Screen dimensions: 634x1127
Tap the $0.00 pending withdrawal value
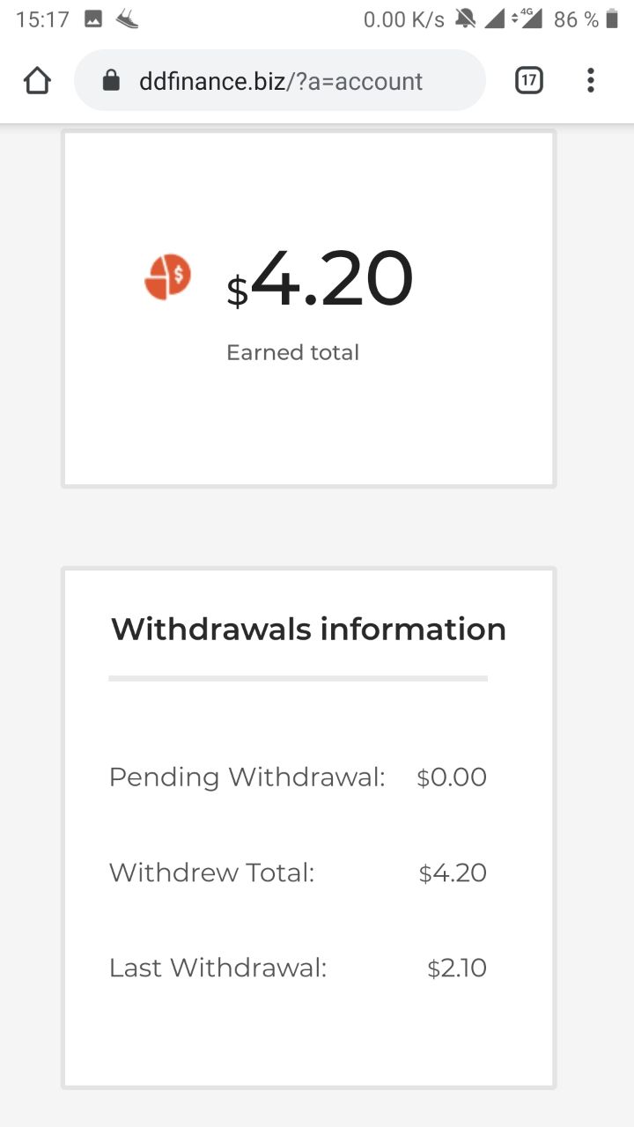pos(452,777)
